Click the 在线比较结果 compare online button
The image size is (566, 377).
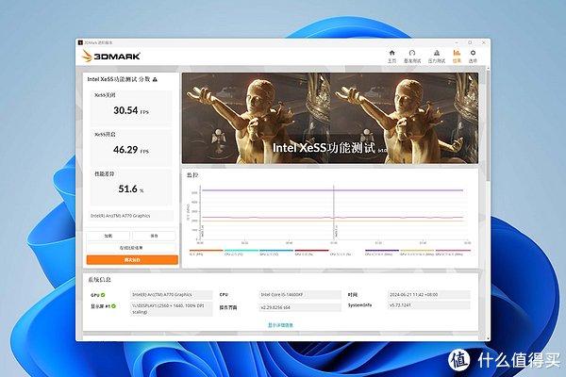[131, 248]
